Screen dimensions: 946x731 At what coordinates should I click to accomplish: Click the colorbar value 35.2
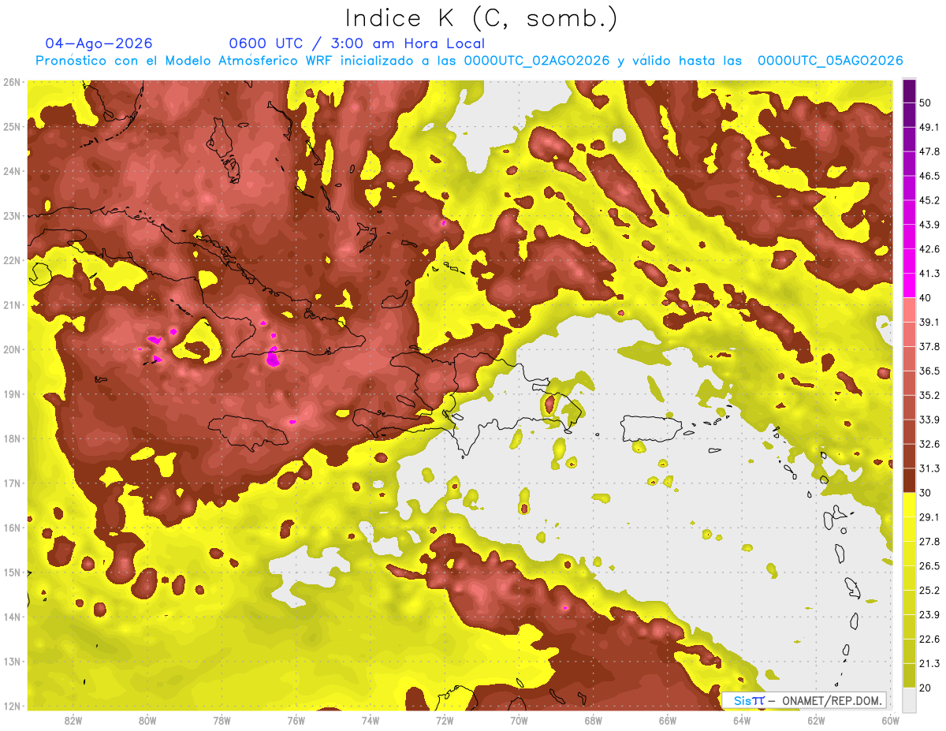click(x=929, y=395)
